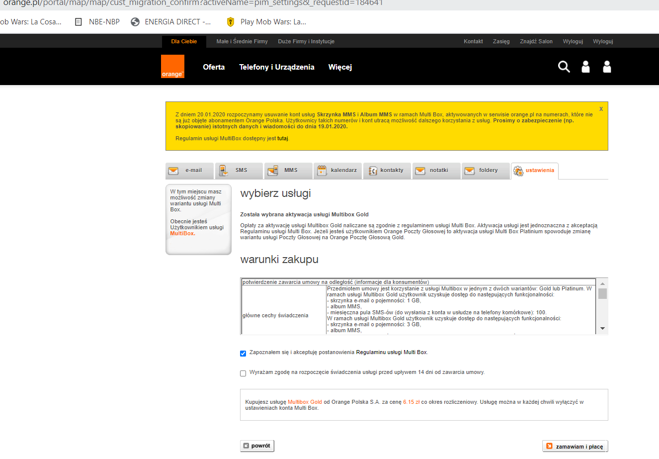Screen dimensions: 659x459
Task: Close the yellow notification banner
Action: click(x=601, y=109)
